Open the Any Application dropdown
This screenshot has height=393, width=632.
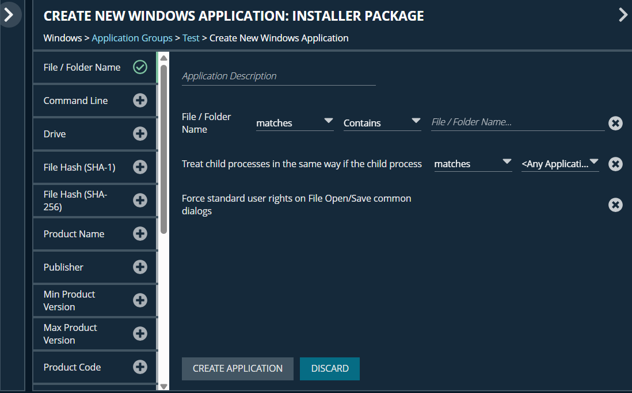559,164
